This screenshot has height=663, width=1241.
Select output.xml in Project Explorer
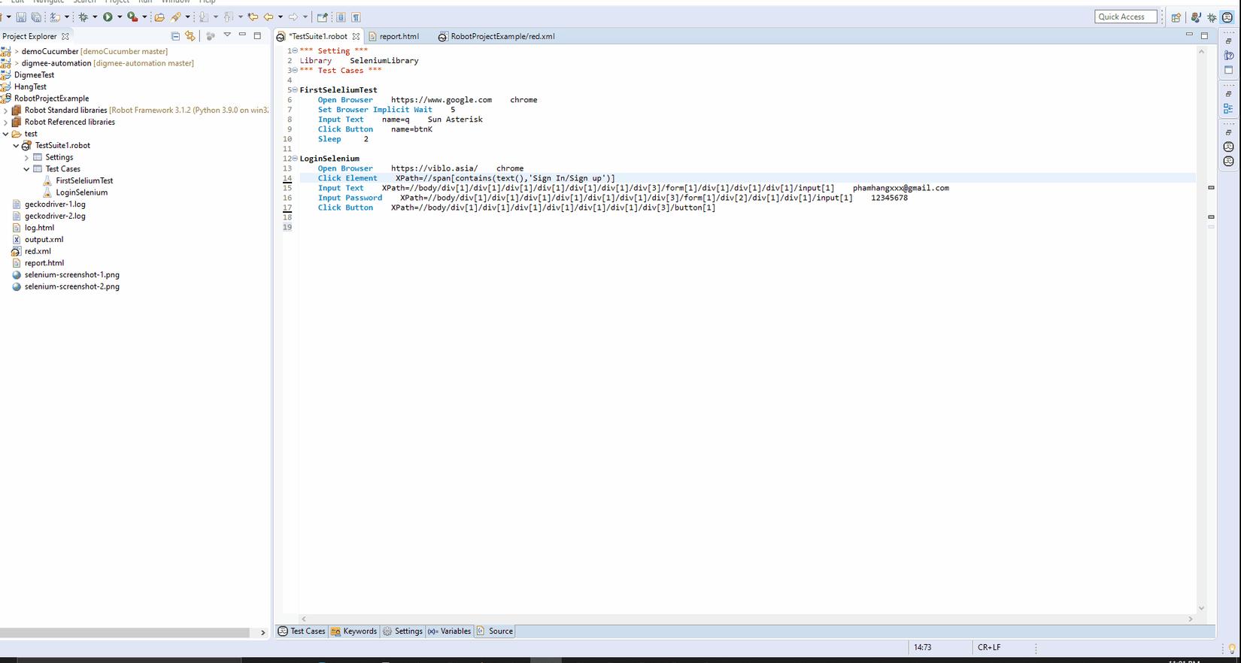click(44, 239)
